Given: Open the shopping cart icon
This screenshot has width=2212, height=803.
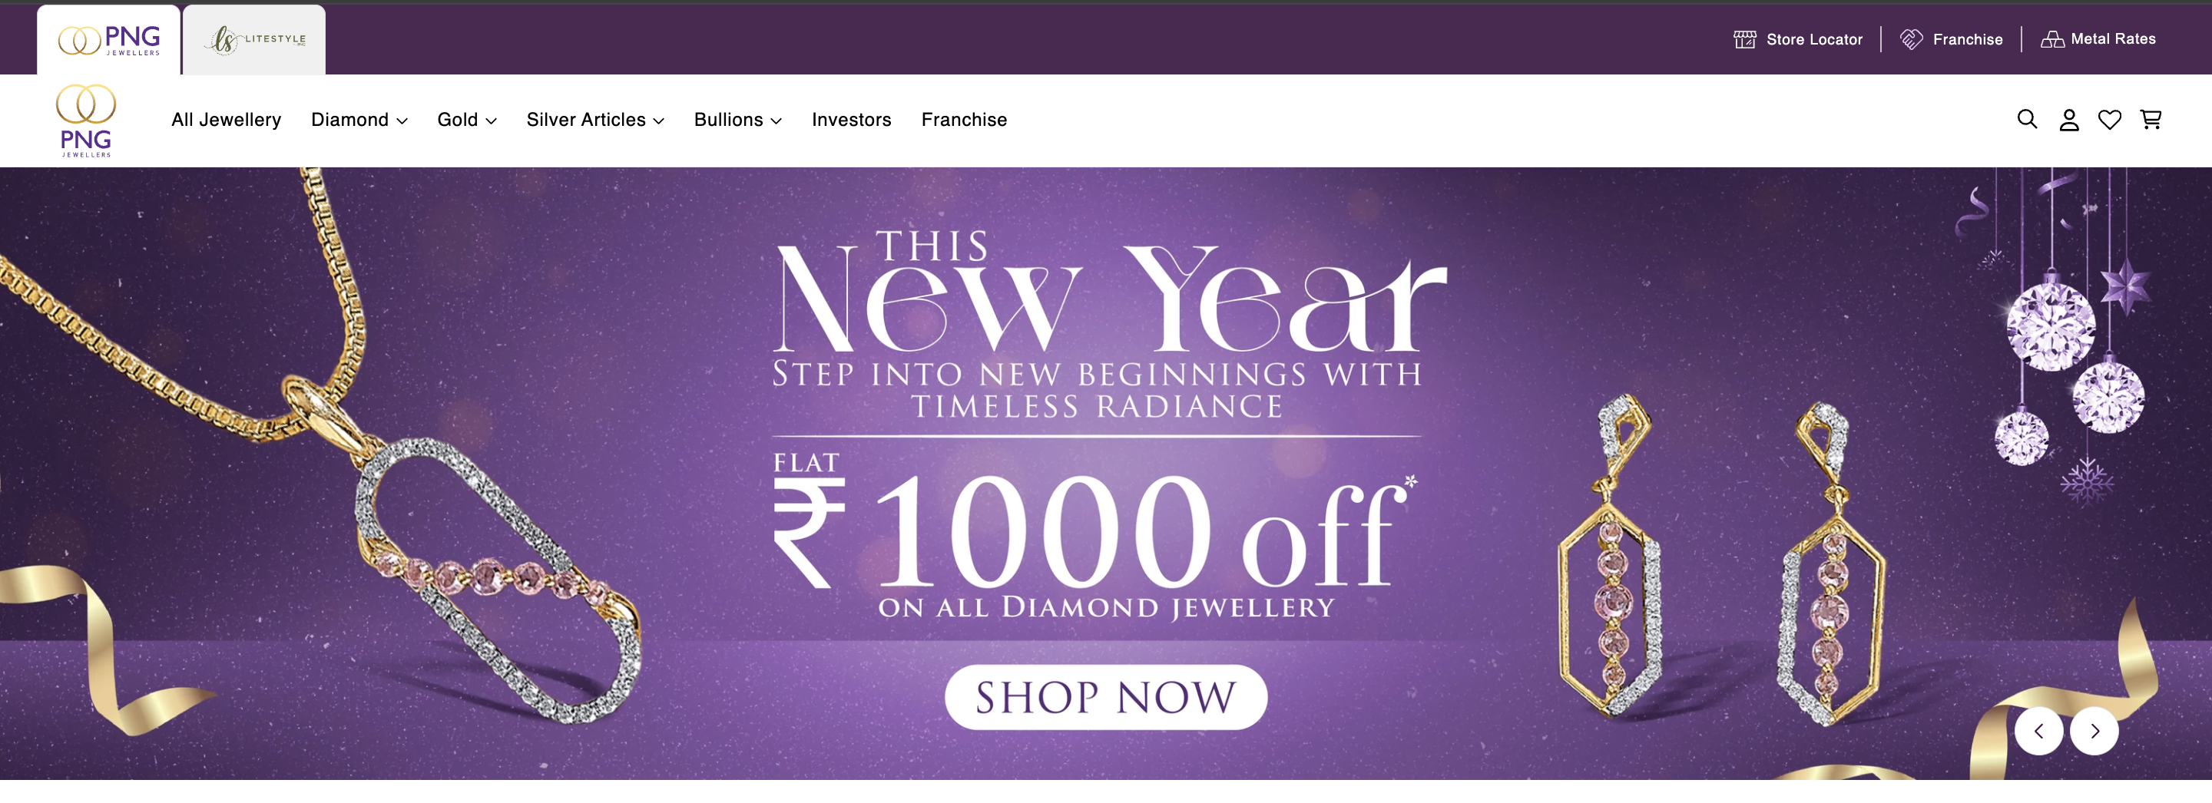Looking at the screenshot, I should pos(2151,119).
